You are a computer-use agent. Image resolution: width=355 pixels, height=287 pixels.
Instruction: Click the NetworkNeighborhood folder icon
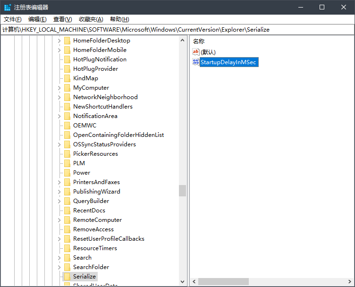[67, 97]
